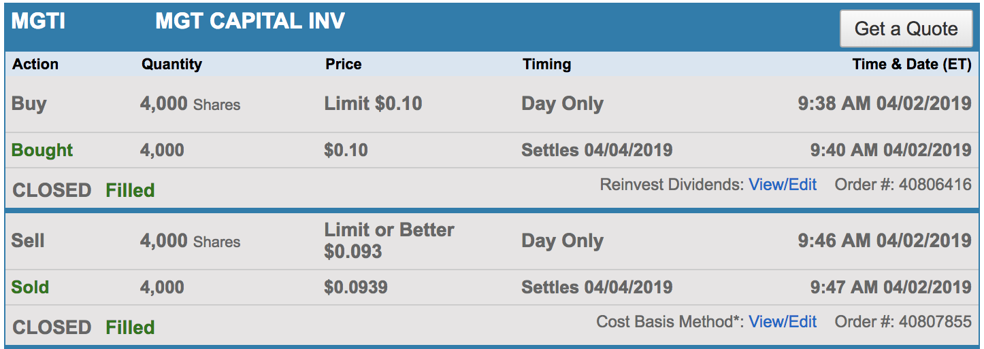
Task: Click the Timing column header
Action: (546, 65)
